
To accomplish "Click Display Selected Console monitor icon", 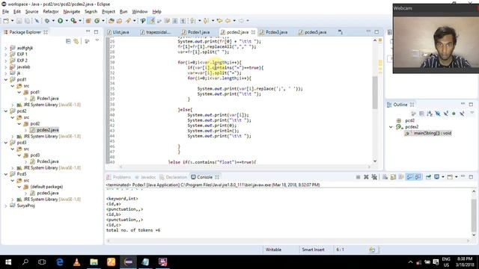I will [x=437, y=177].
